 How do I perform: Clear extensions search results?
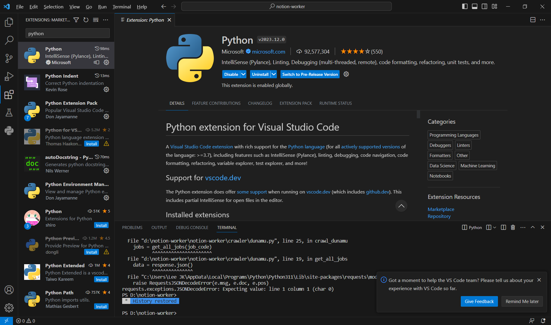(96, 20)
